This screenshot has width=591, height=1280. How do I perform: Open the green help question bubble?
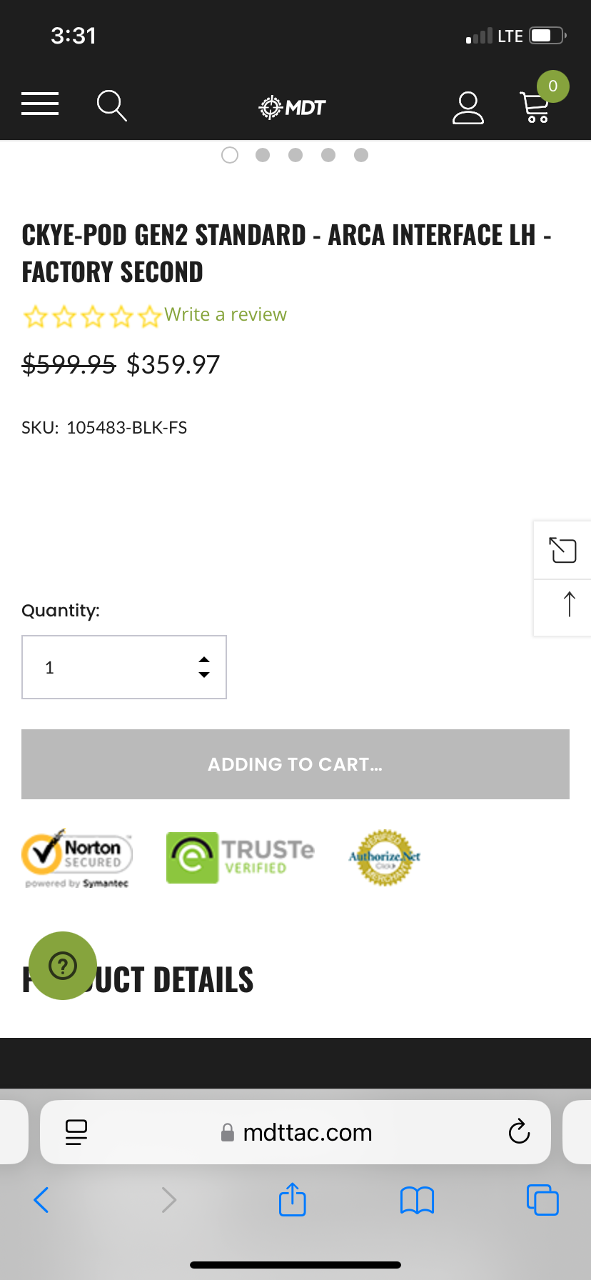pos(63,966)
